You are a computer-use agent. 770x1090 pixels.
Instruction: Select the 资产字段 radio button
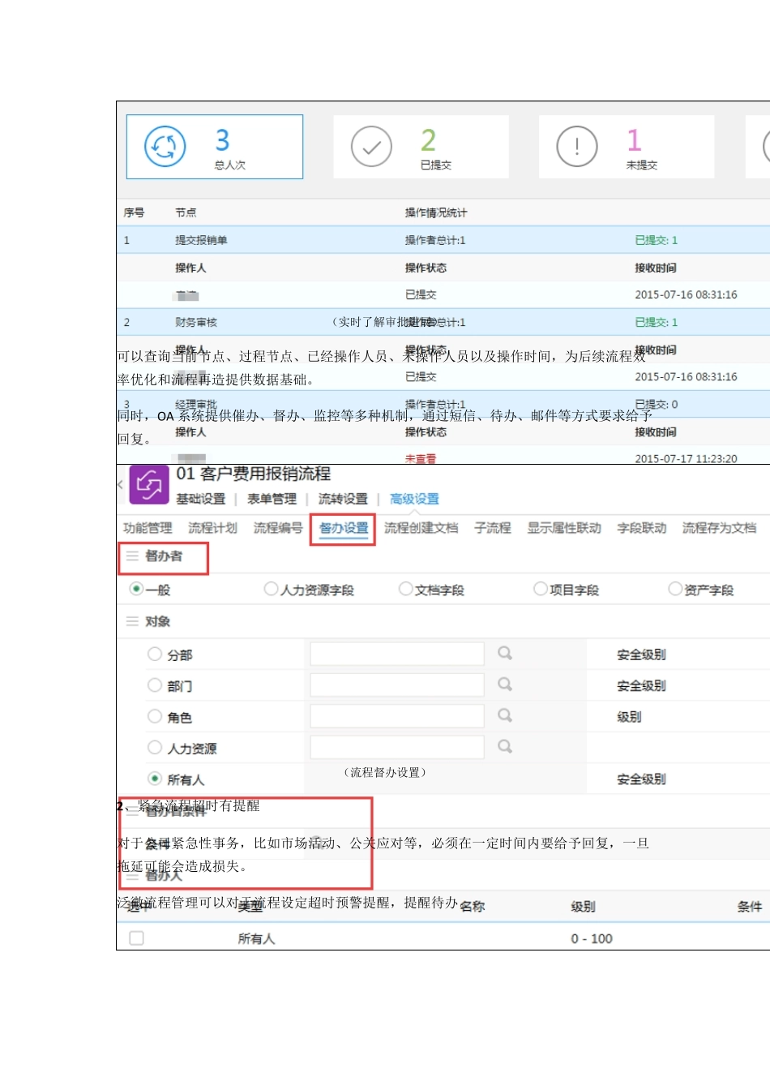[x=674, y=589]
